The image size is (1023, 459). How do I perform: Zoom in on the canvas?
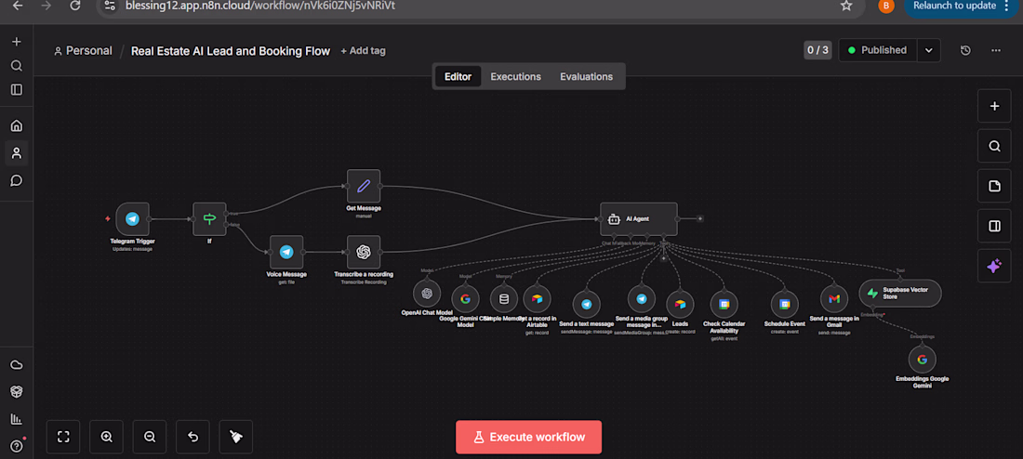tap(106, 437)
